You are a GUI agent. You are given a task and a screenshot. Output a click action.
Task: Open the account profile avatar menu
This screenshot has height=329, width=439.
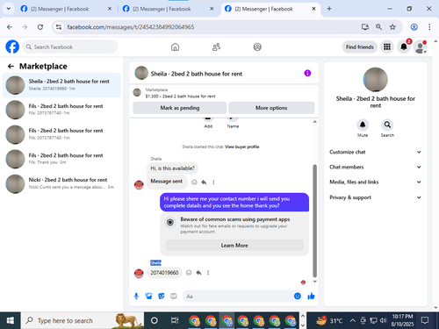coord(421,46)
